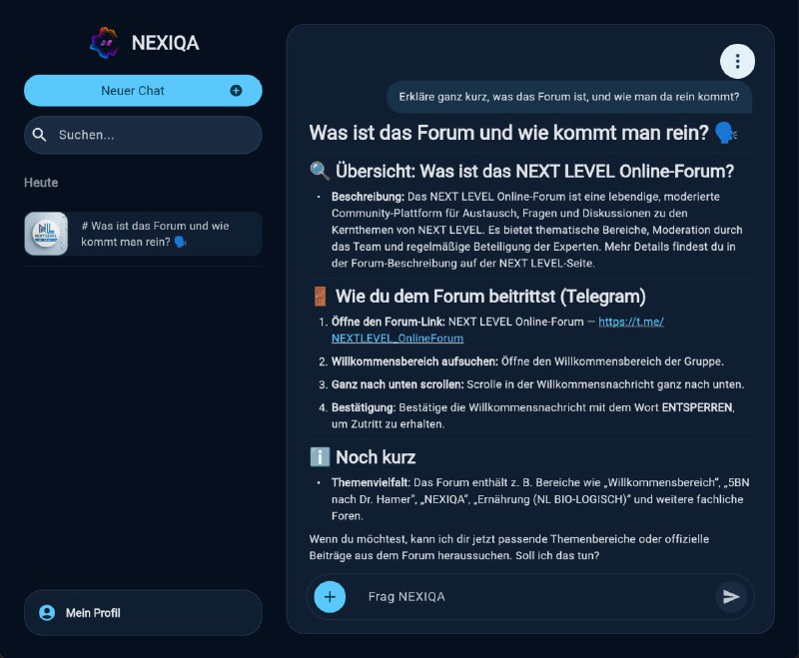Click the door emoji by Forum beitrittst
Screen dimensions: 799x658
[x=320, y=297]
